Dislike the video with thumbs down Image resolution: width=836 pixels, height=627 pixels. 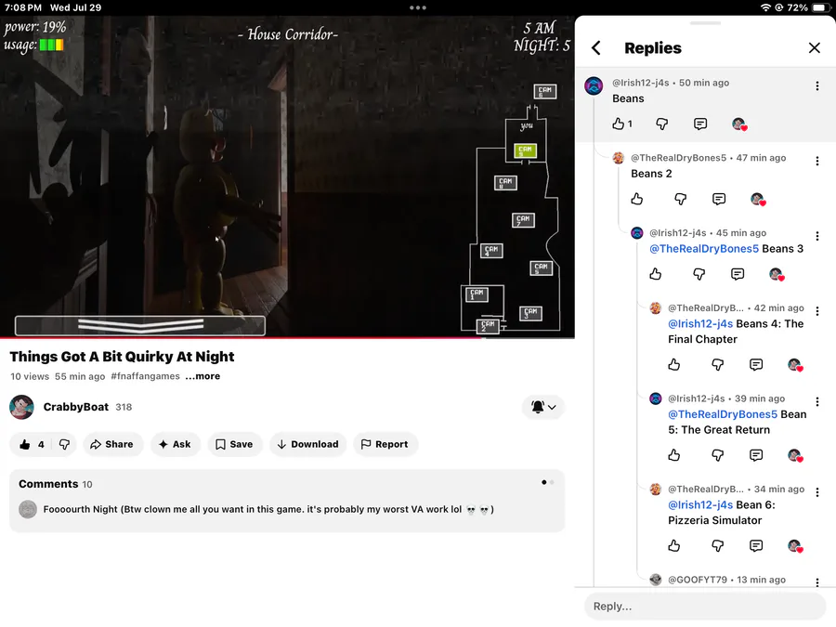point(64,444)
